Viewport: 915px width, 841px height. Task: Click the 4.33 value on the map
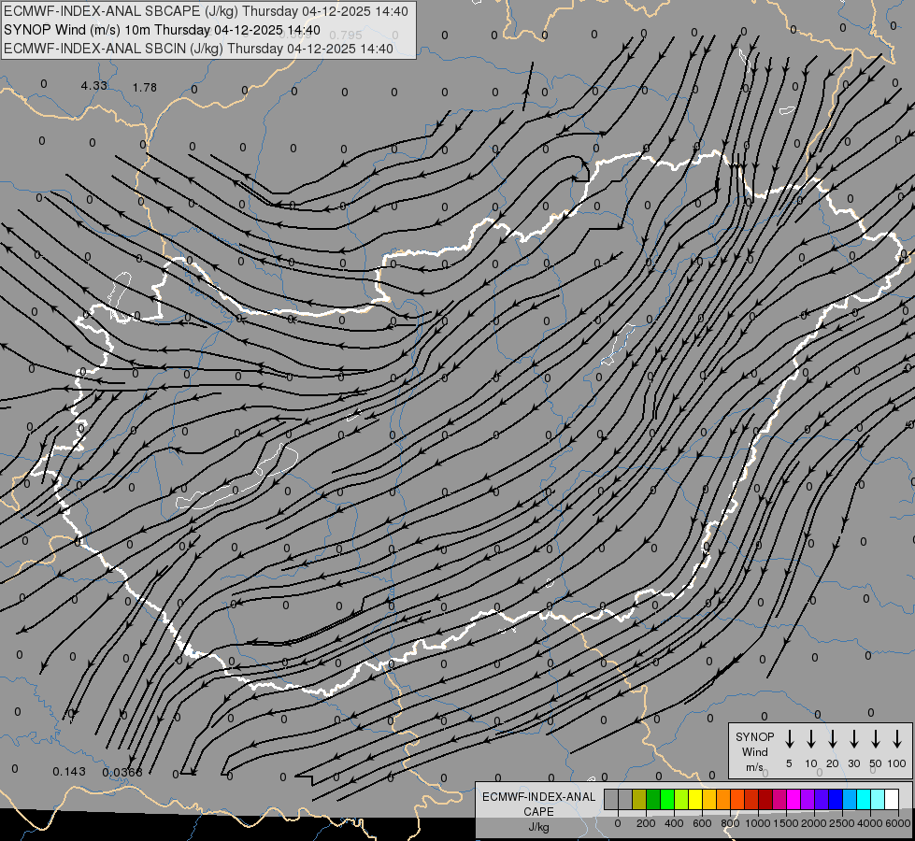point(94,86)
